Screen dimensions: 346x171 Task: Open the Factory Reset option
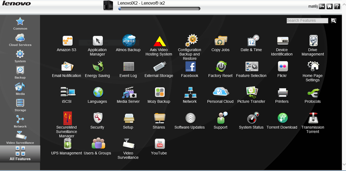pos(220,67)
